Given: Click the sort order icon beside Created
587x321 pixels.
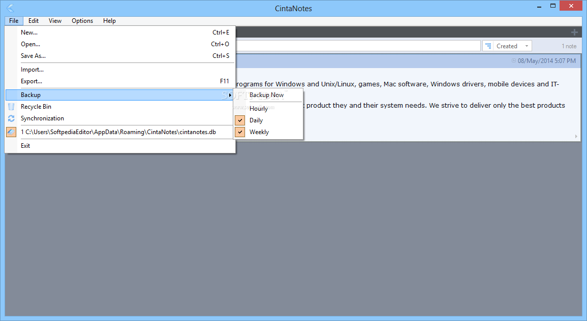Looking at the screenshot, I should (x=488, y=46).
